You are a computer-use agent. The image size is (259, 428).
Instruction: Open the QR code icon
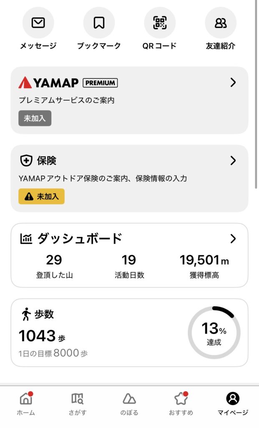click(160, 23)
